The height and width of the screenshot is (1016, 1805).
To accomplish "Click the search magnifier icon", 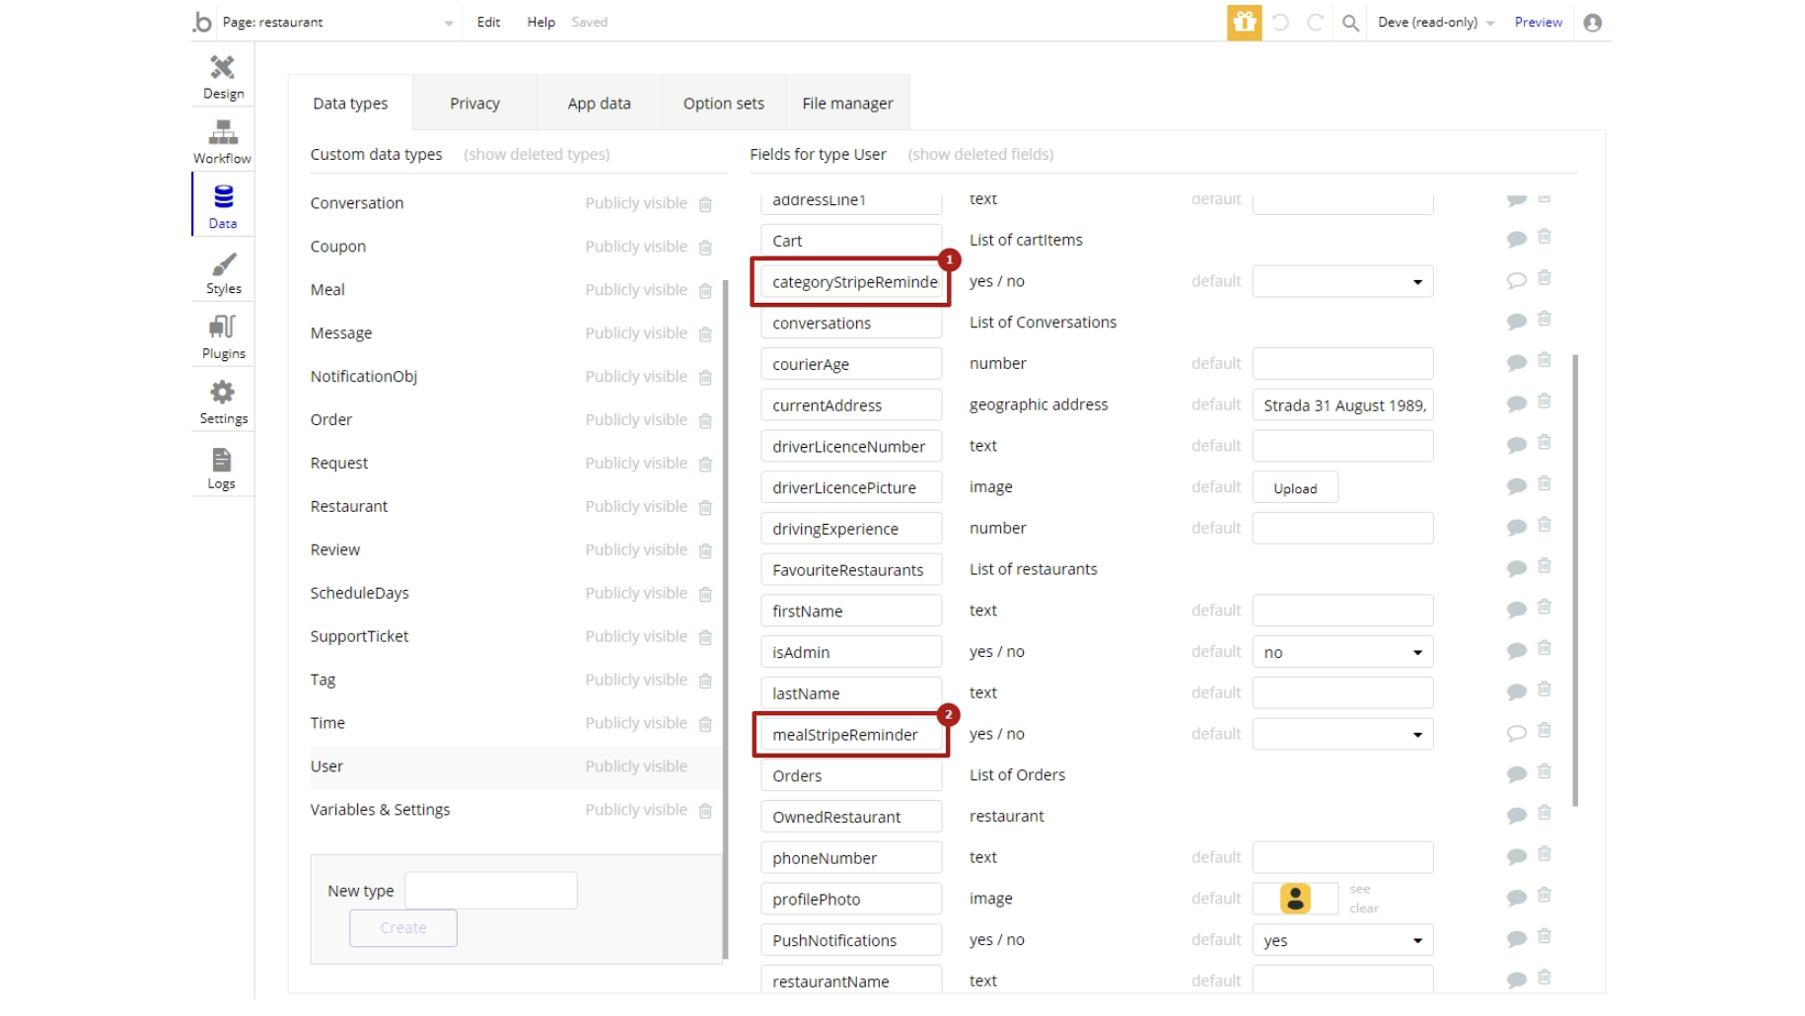I will (1350, 23).
